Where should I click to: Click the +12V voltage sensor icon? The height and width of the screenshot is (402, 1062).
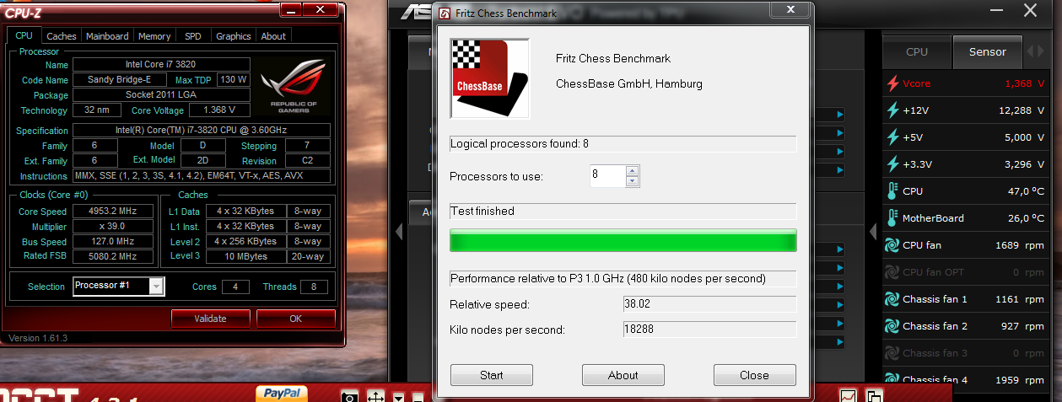(892, 110)
